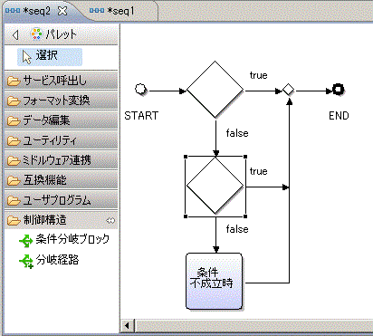The height and width of the screenshot is (336, 373).
Task: Click the END label text
Action: (339, 116)
